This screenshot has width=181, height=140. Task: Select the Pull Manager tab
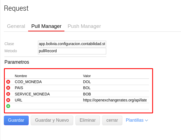tap(46, 26)
